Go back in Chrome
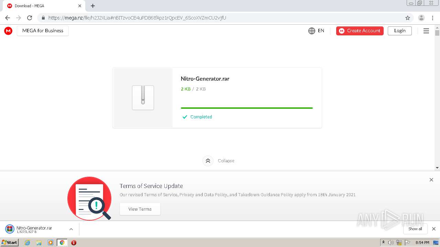Viewport: 440px width, 247px height. click(8, 18)
